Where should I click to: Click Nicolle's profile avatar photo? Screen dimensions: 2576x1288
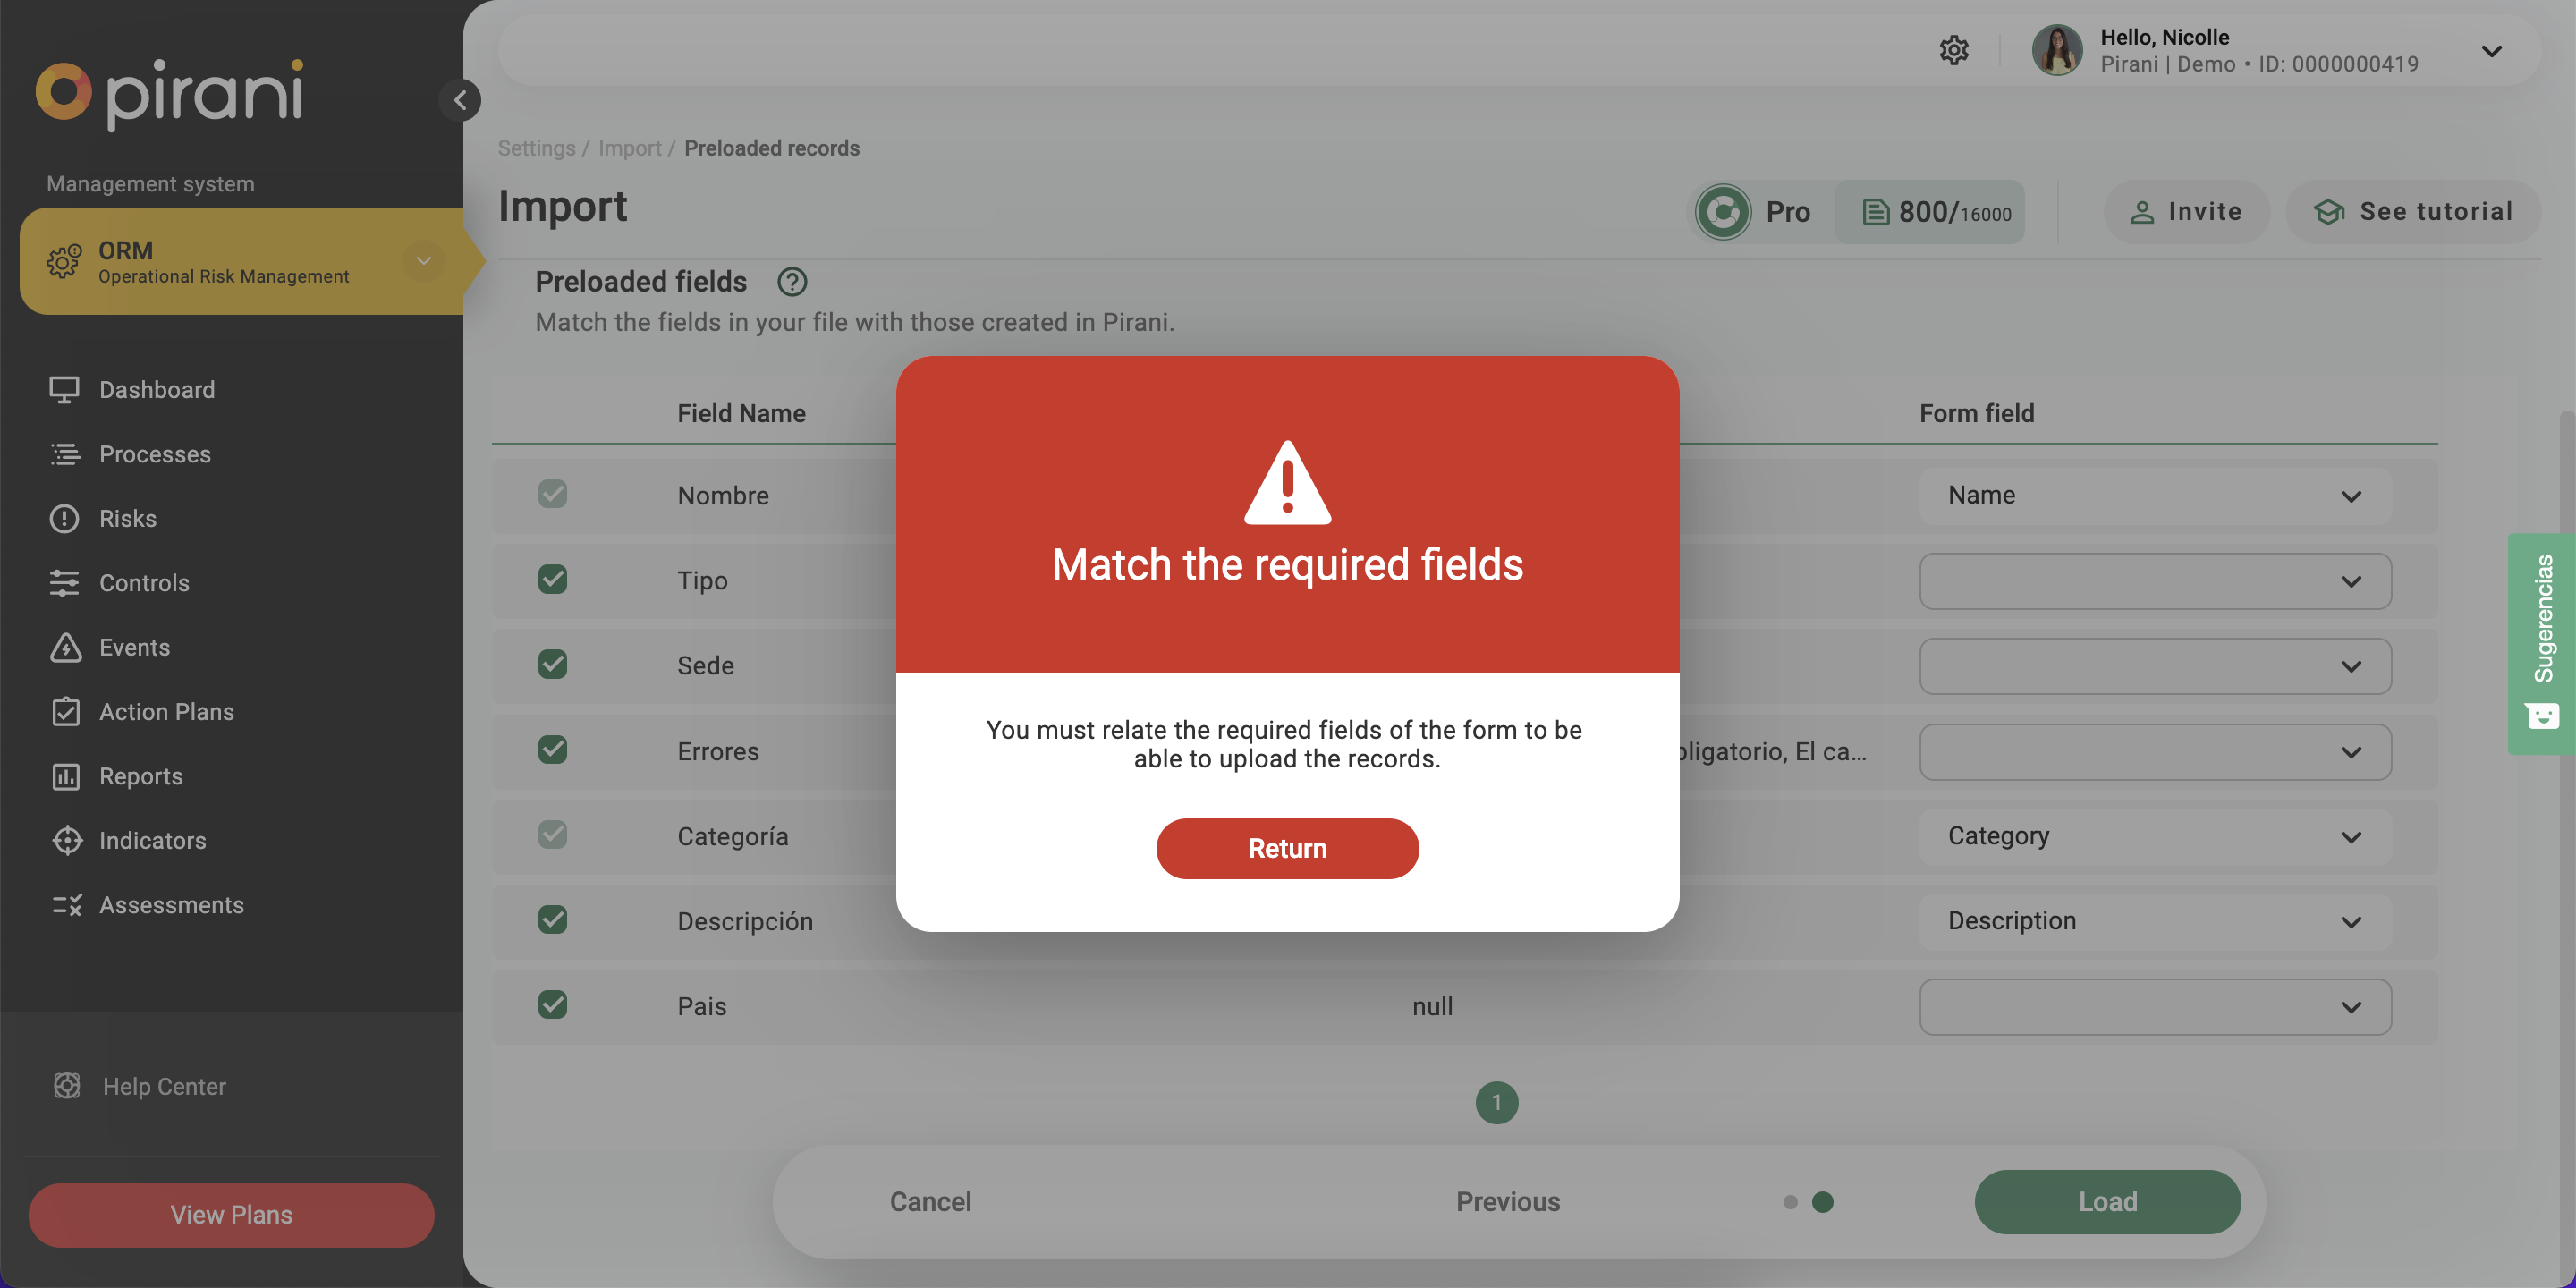coord(2056,50)
